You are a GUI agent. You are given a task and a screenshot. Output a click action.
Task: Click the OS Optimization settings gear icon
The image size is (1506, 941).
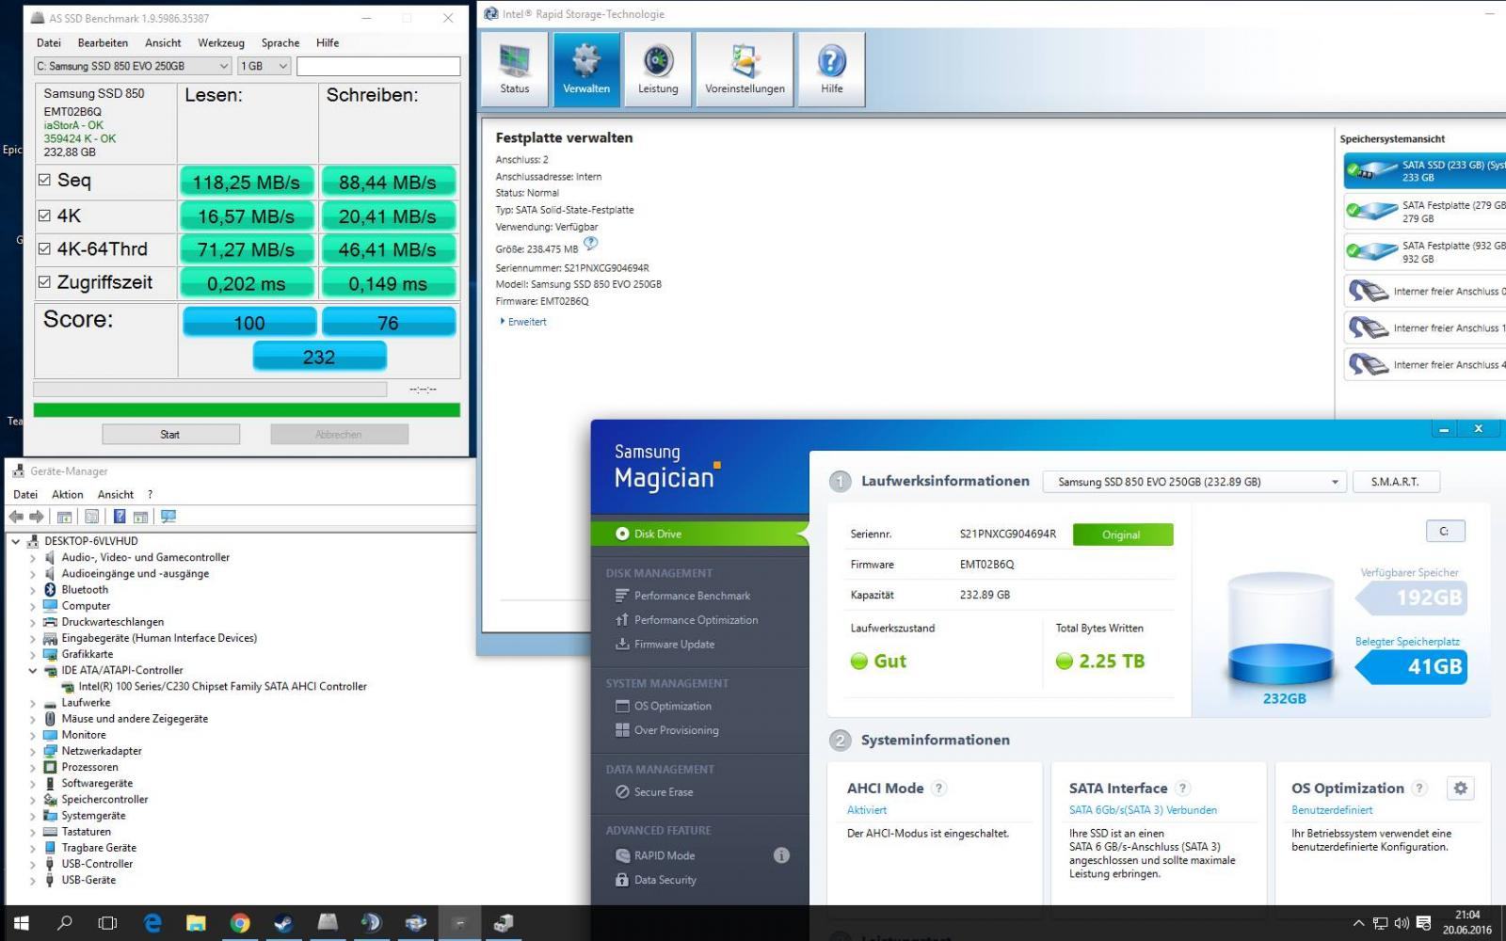(1460, 789)
